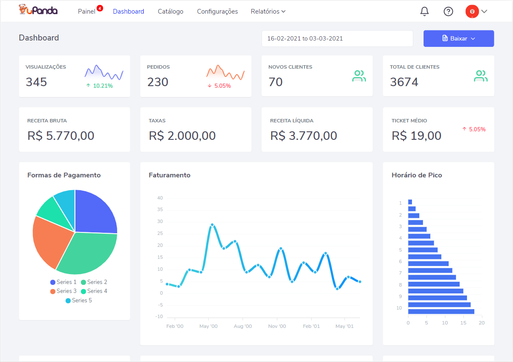This screenshot has height=362, width=513.
Task: Toggle Series 3 in pie legend
Action: pyautogui.click(x=63, y=291)
